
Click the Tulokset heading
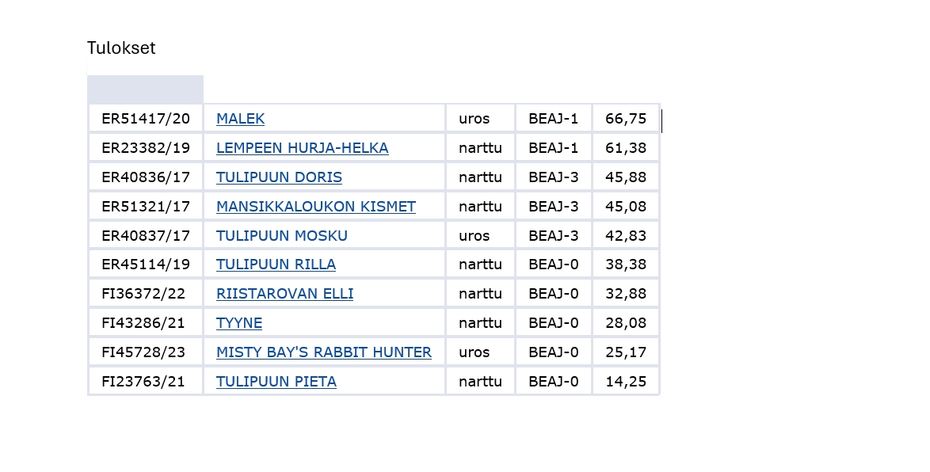[x=121, y=48]
